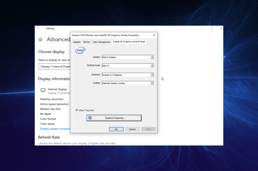258x171 pixels.
Task: Close the Graphics Family Properties dialog
Action: tap(154, 35)
